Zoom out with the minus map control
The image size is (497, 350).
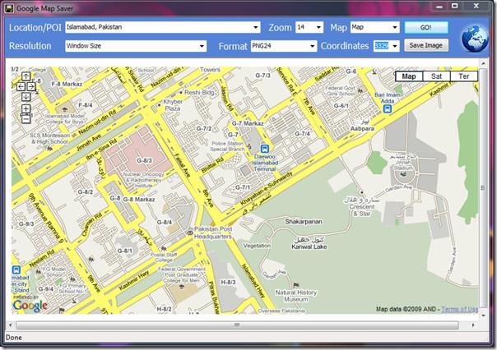click(26, 119)
